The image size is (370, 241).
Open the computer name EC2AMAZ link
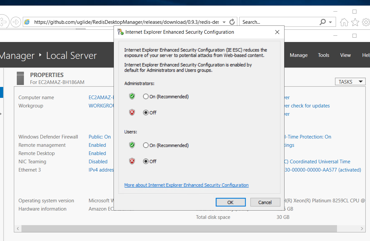pos(101,97)
